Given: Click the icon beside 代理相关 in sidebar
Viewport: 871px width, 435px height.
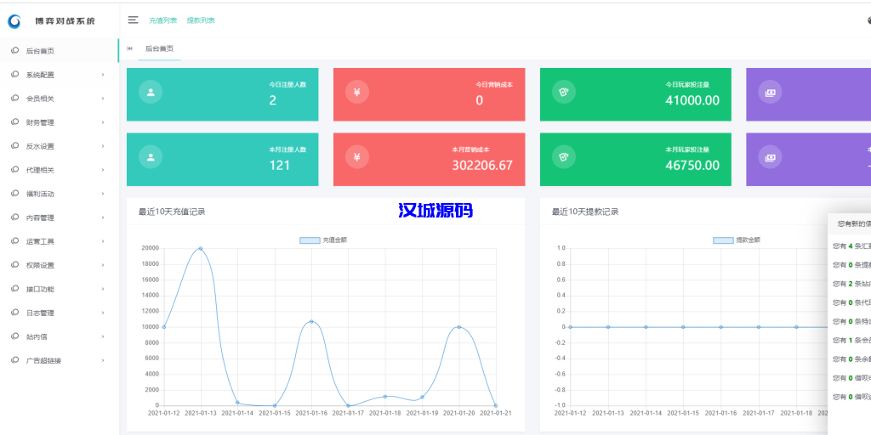Looking at the screenshot, I should 15,170.
